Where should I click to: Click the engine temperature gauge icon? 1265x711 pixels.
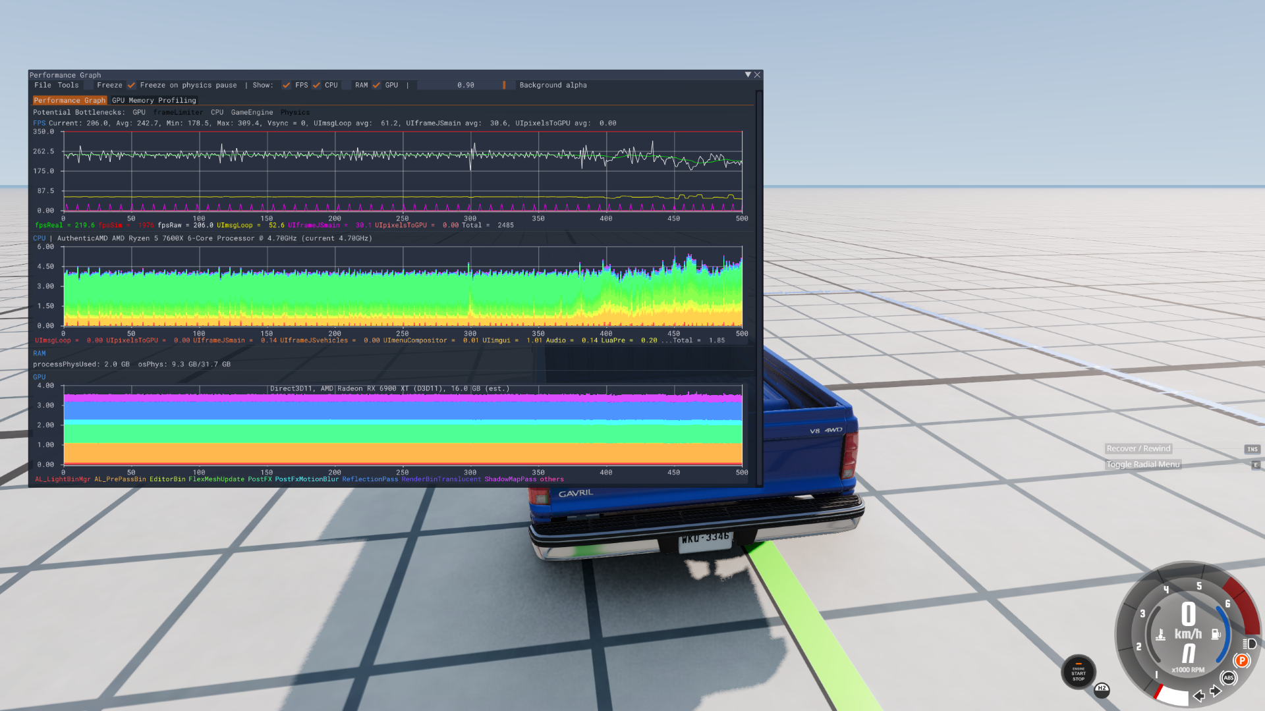point(1161,635)
